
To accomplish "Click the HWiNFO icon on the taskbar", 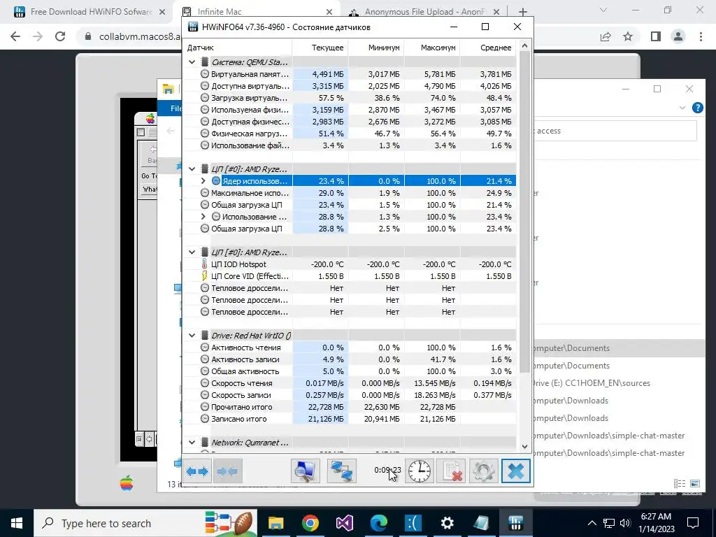I will 515,523.
